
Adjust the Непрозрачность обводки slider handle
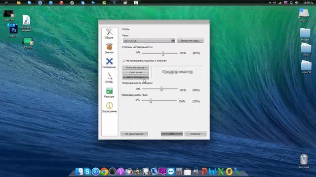[x=161, y=89]
